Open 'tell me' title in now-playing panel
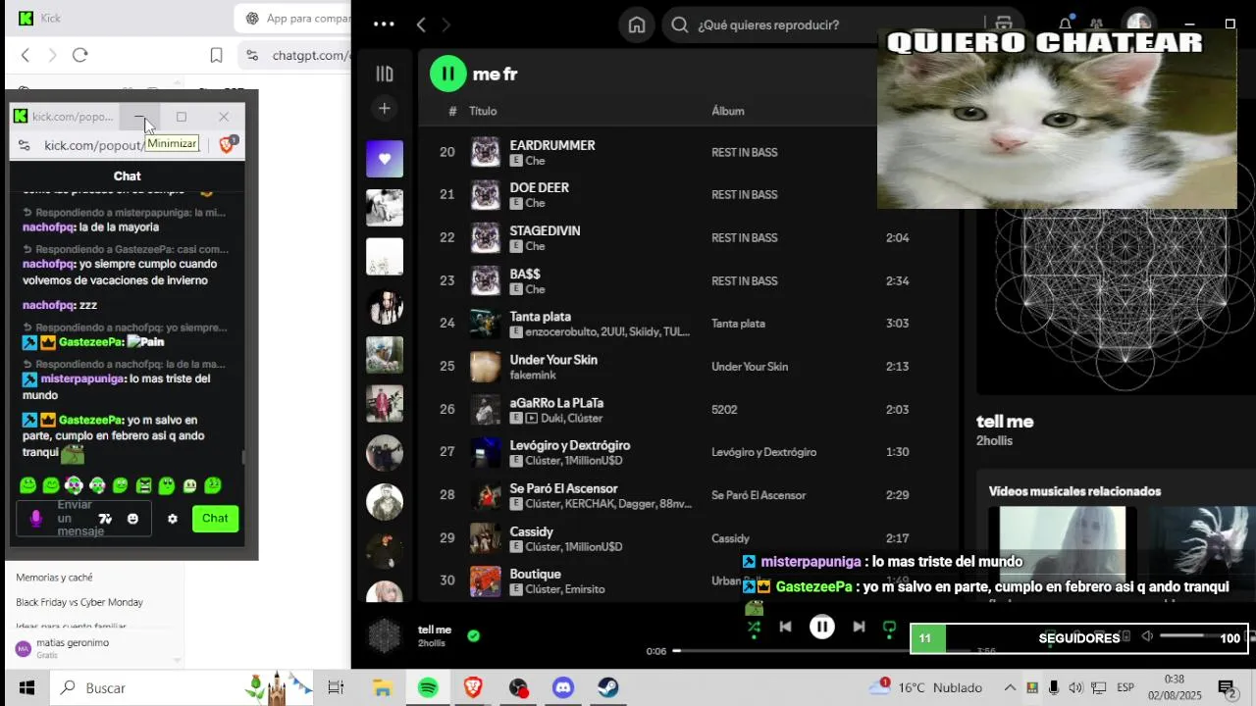This screenshot has height=706, width=1256. [x=1005, y=422]
